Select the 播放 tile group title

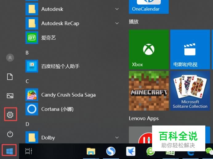(134, 22)
